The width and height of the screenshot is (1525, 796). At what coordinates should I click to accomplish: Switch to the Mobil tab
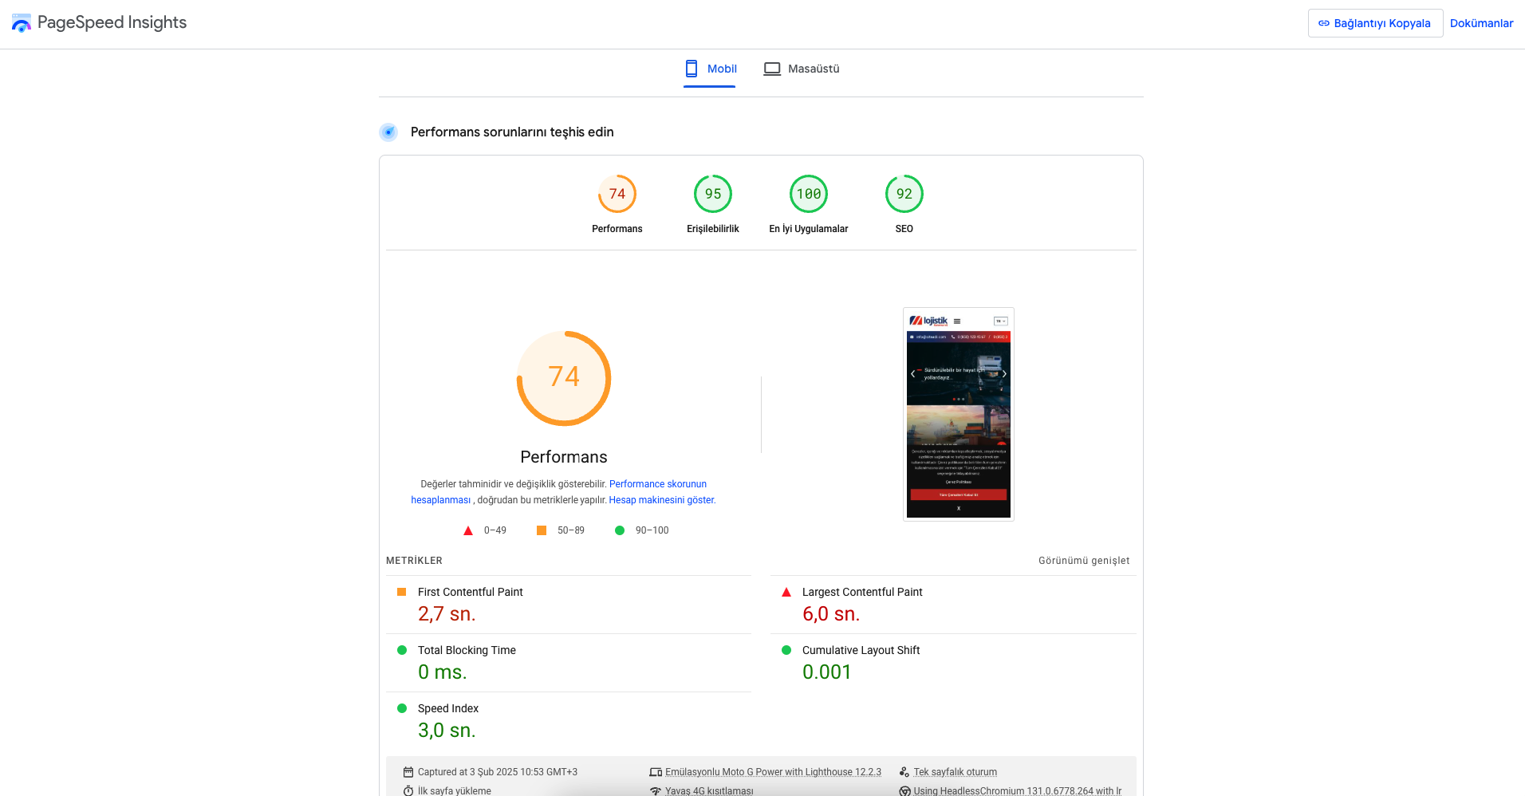tap(710, 69)
